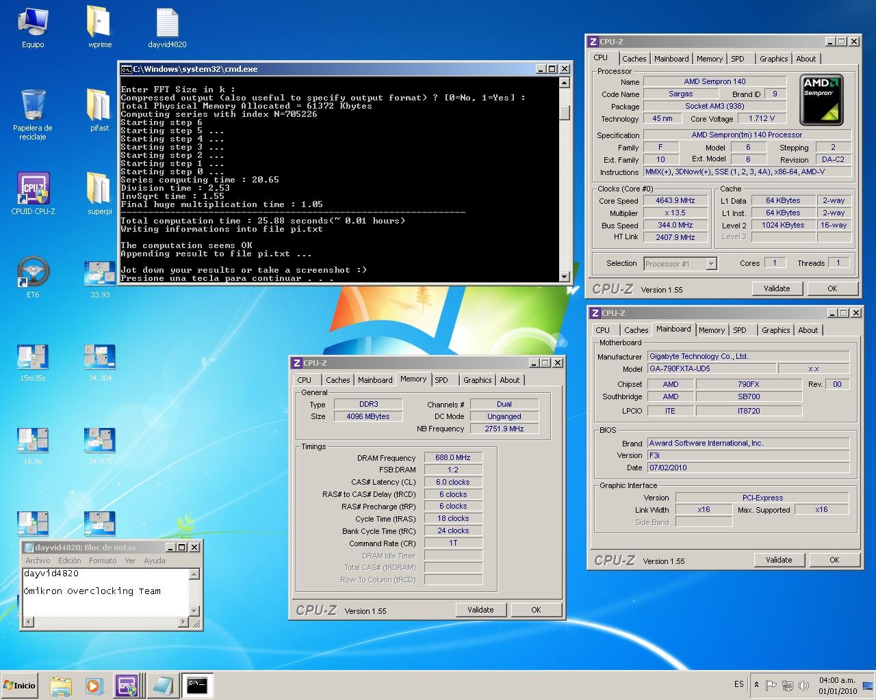The height and width of the screenshot is (700, 876).
Task: Click OK in the CPU tab window
Action: point(832,288)
